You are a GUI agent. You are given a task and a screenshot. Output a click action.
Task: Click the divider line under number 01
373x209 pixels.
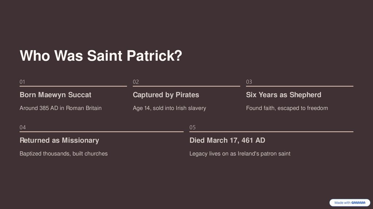click(73, 86)
